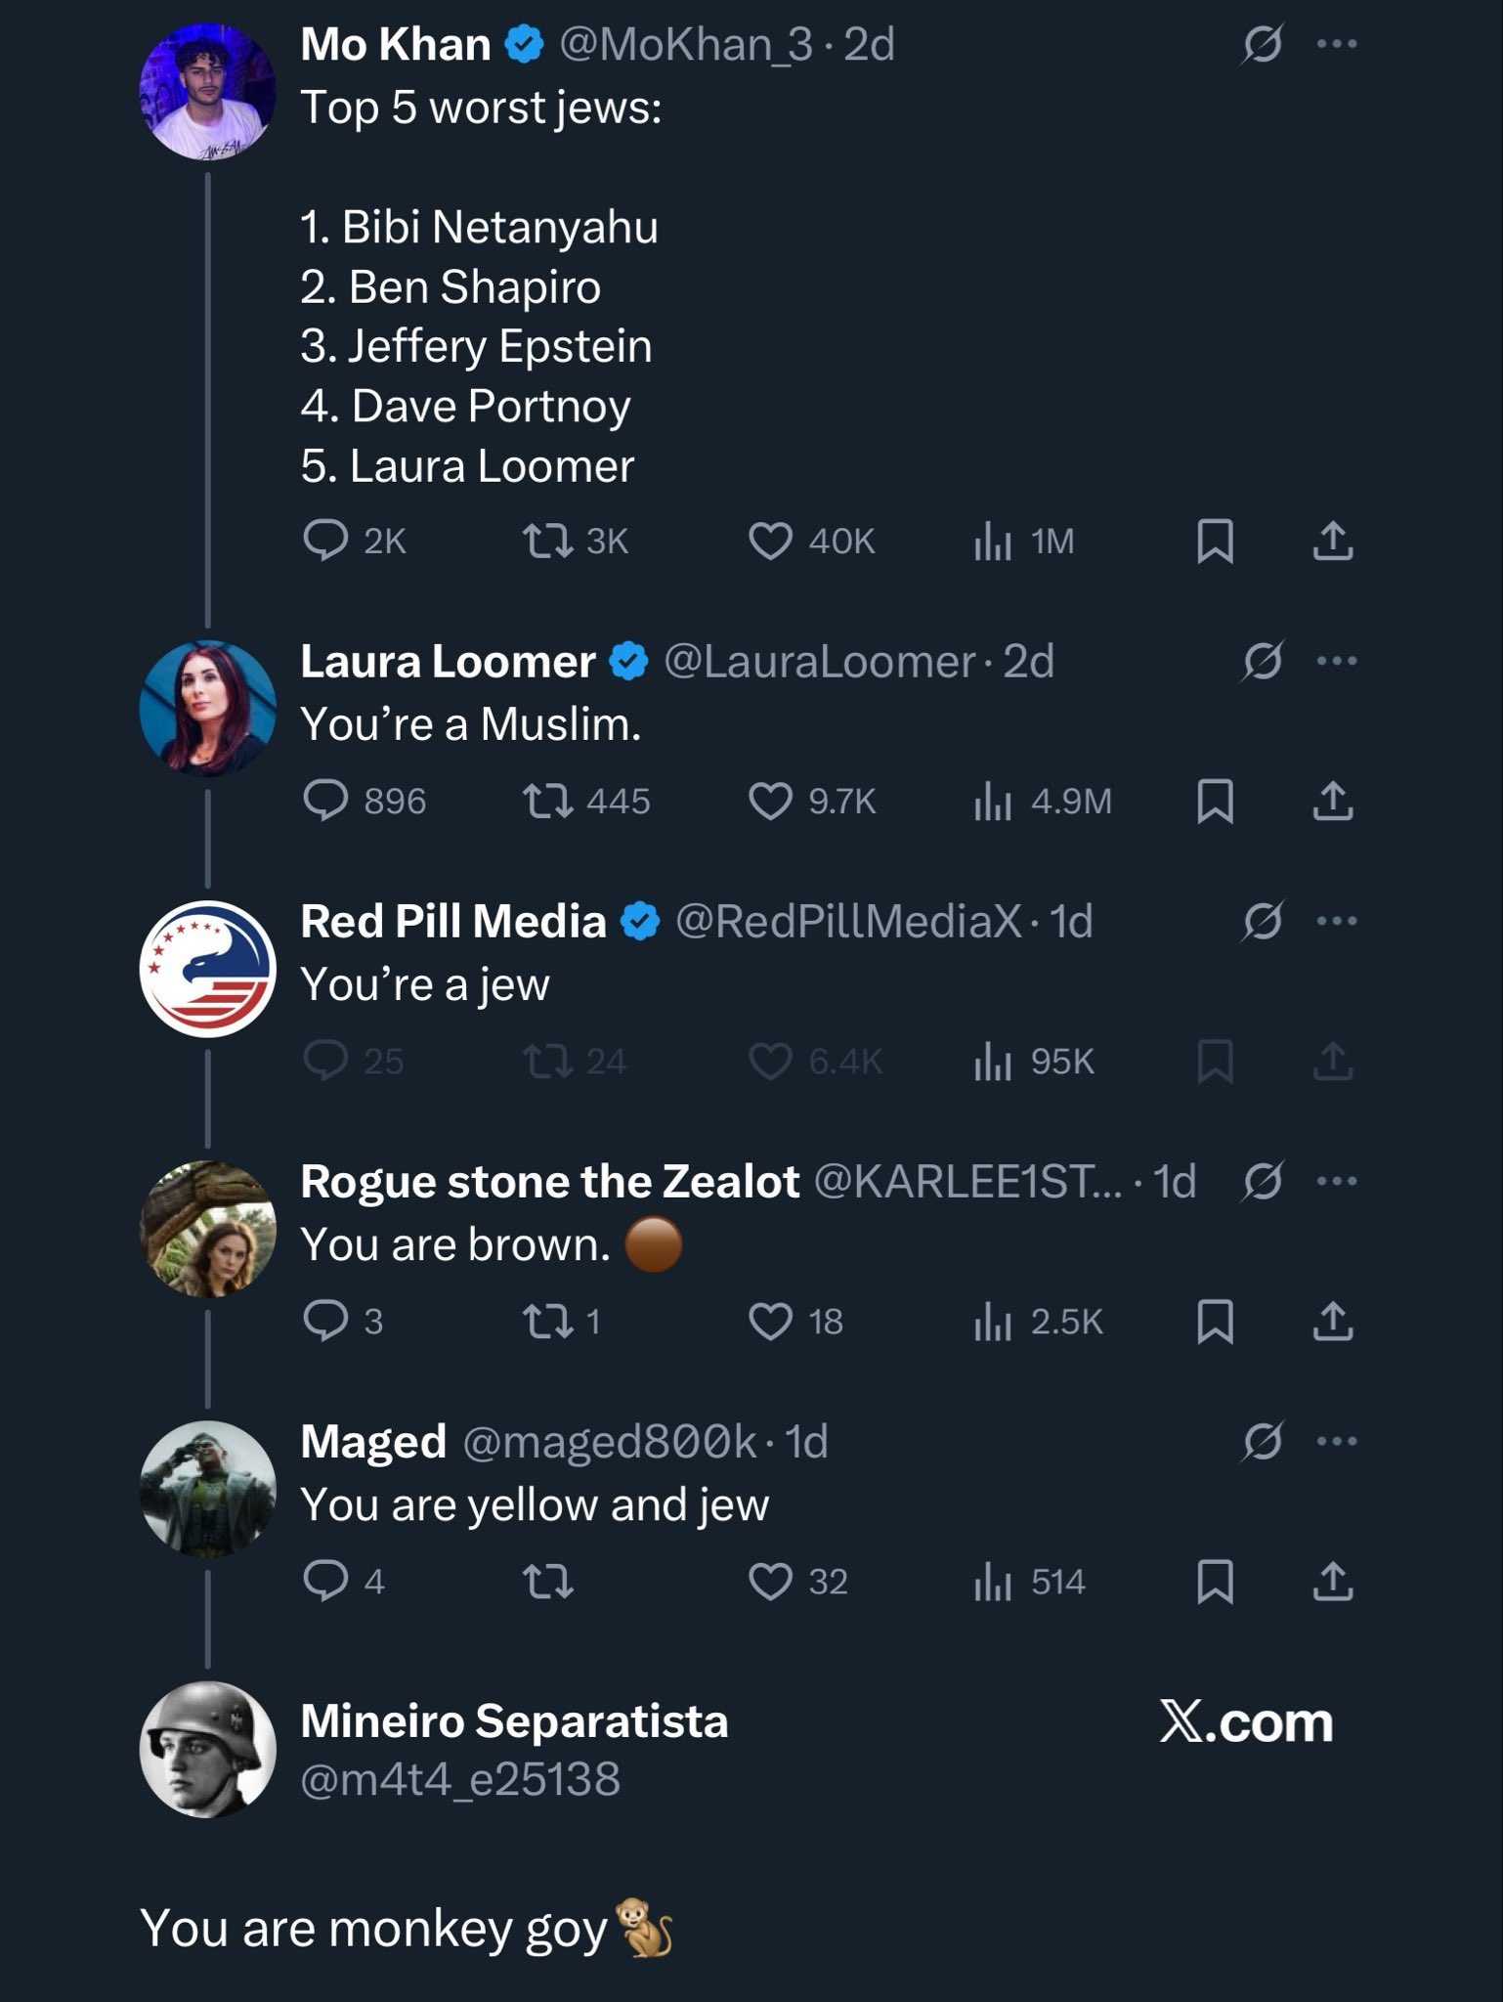This screenshot has width=1503, height=2002.
Task: Like Laura Loomer's reply
Action: point(770,802)
